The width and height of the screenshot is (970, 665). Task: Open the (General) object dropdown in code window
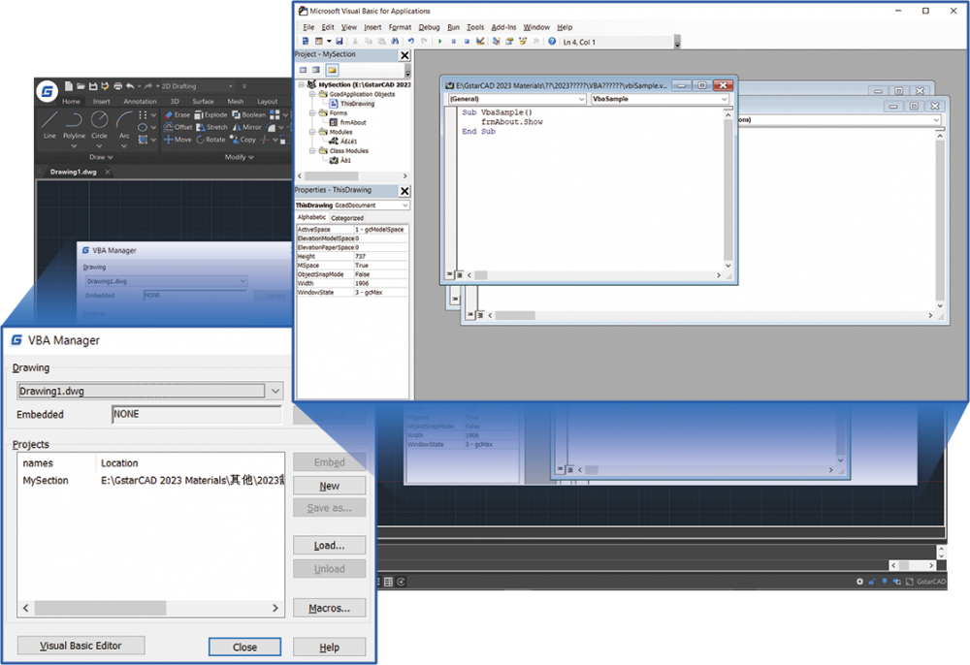click(581, 99)
